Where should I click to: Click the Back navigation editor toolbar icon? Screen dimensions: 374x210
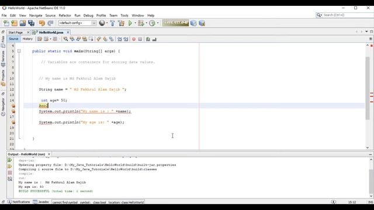(46, 39)
